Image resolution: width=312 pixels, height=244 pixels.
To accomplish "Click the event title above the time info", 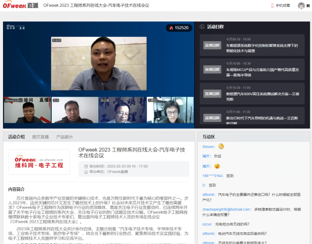I will (132, 152).
